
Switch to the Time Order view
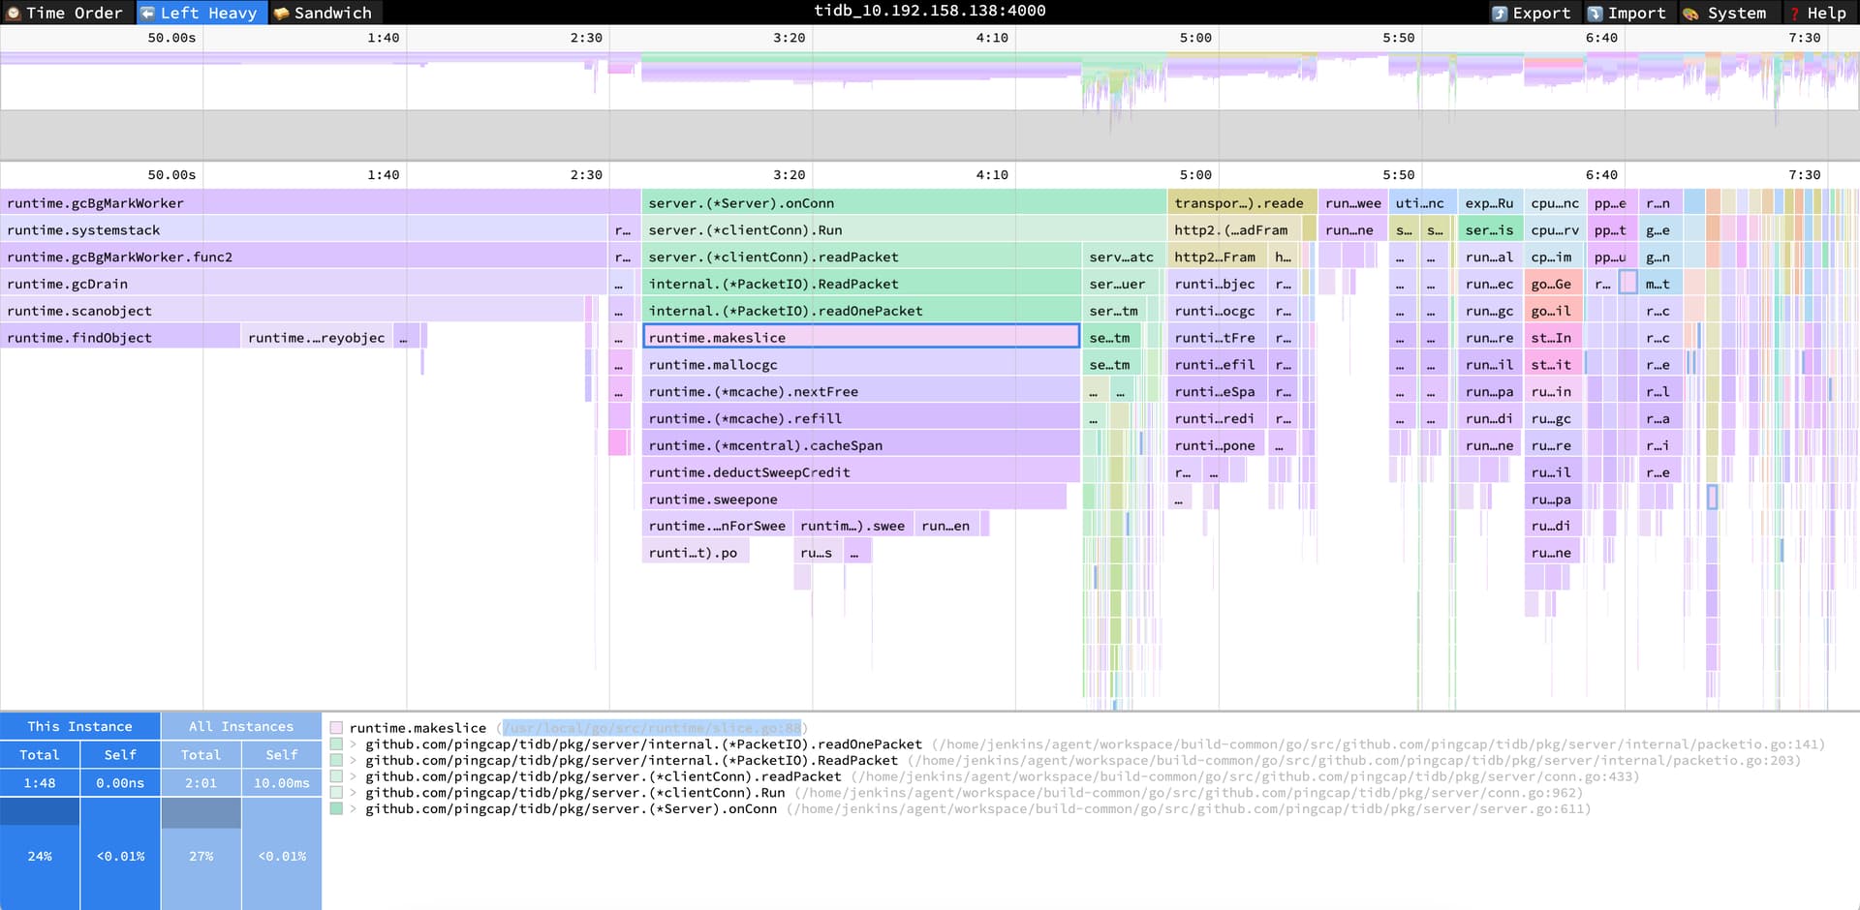click(x=74, y=13)
